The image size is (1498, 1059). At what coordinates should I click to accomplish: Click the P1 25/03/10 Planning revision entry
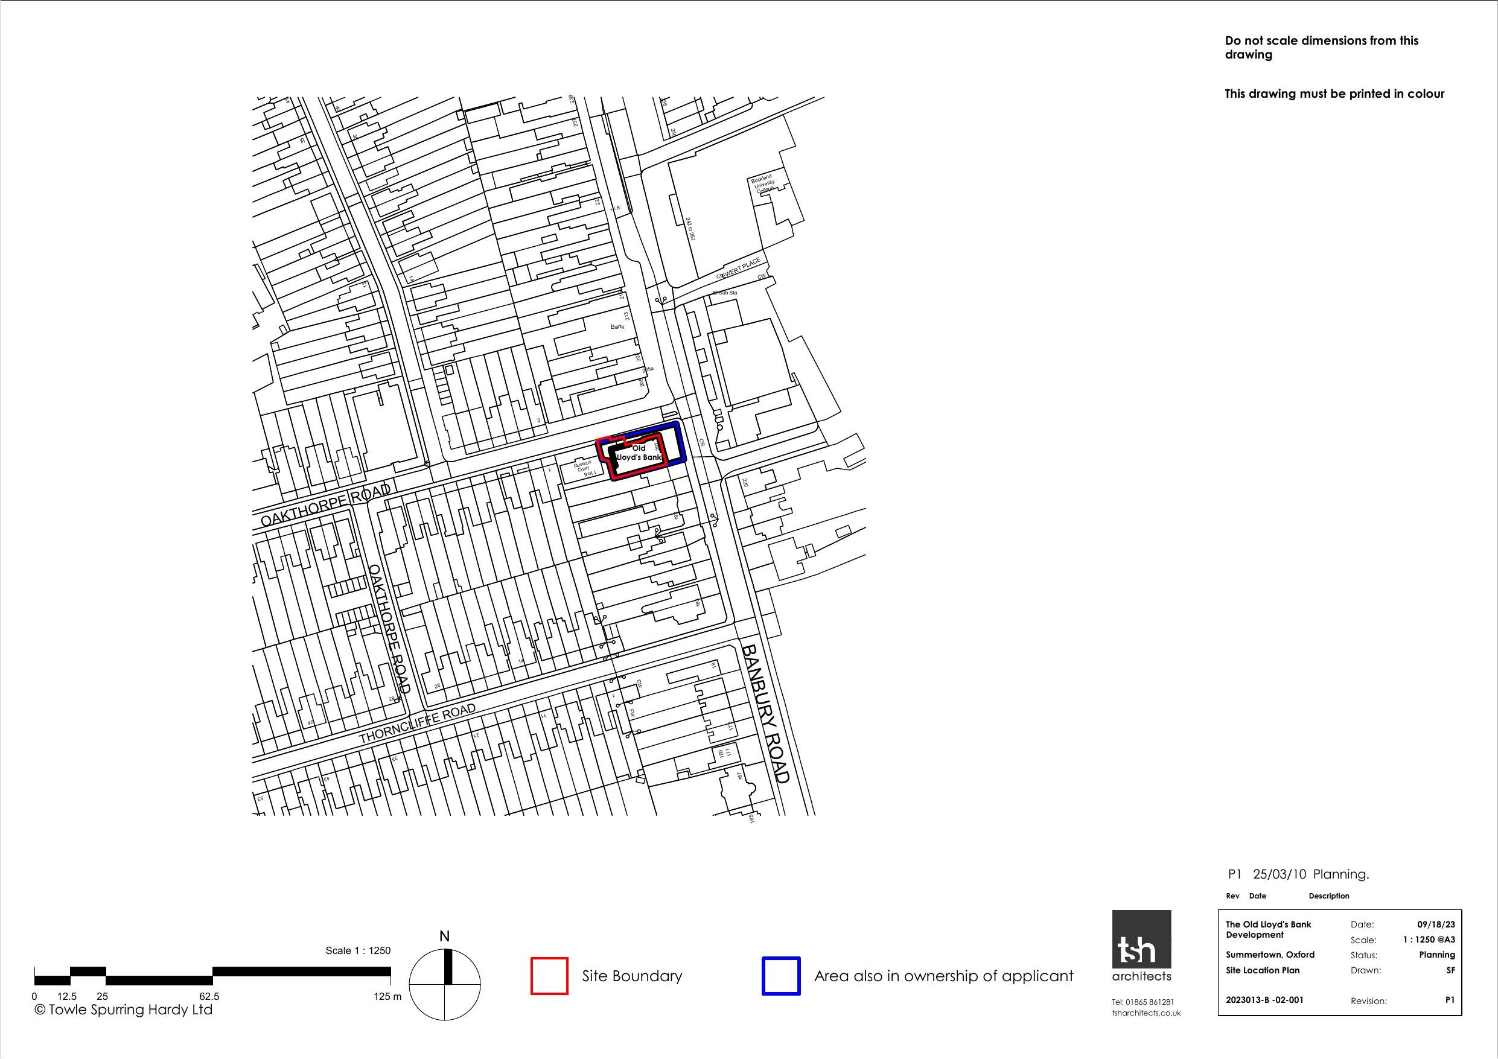pos(1298,874)
